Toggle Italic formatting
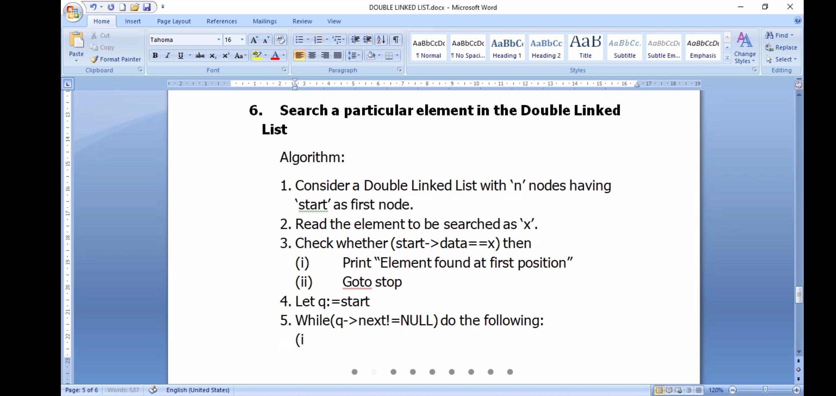The height and width of the screenshot is (396, 836). coord(168,56)
